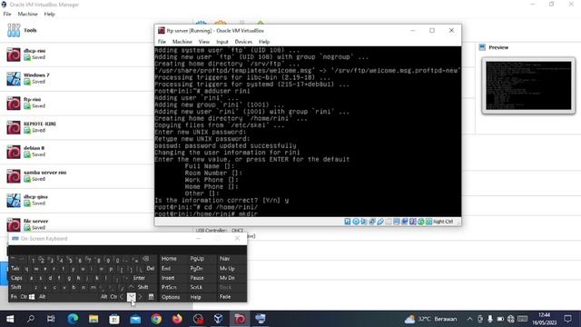Tap the Tab key on On-Screen Keyboard
581x327 pixels.
coord(15,268)
